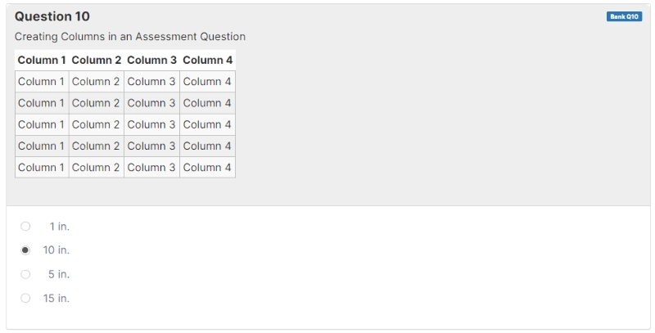The image size is (655, 333).
Task: Click the Bank Q10 badge
Action: tap(624, 16)
